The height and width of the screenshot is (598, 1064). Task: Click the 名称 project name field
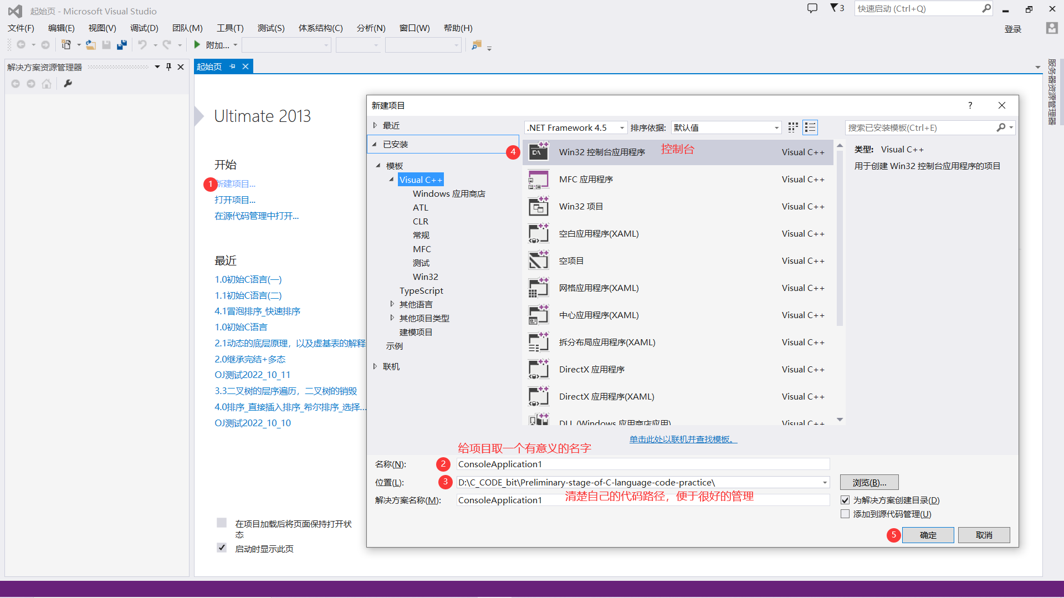(643, 464)
